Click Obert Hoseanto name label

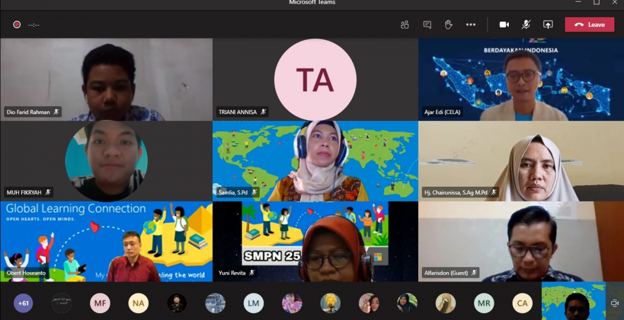(26, 273)
